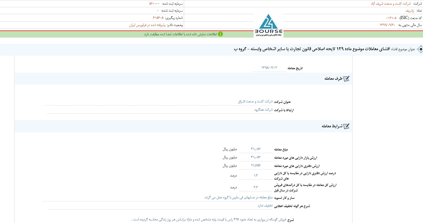
Task: Click description text about فروش گوساله نر پرواری
Action: [209, 220]
